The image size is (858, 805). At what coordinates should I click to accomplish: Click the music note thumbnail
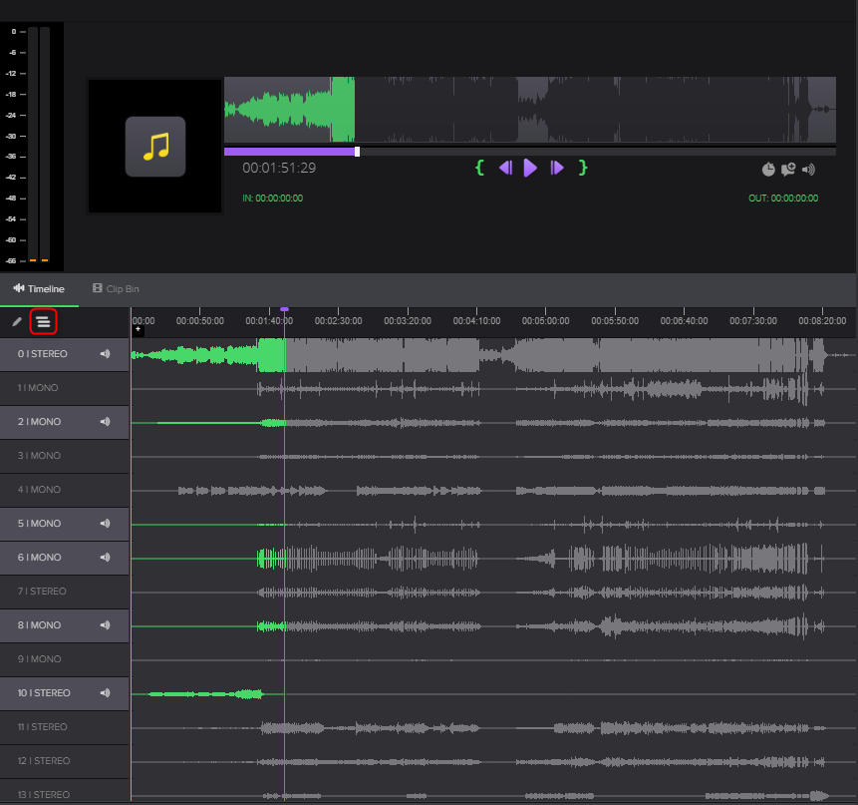click(x=154, y=147)
